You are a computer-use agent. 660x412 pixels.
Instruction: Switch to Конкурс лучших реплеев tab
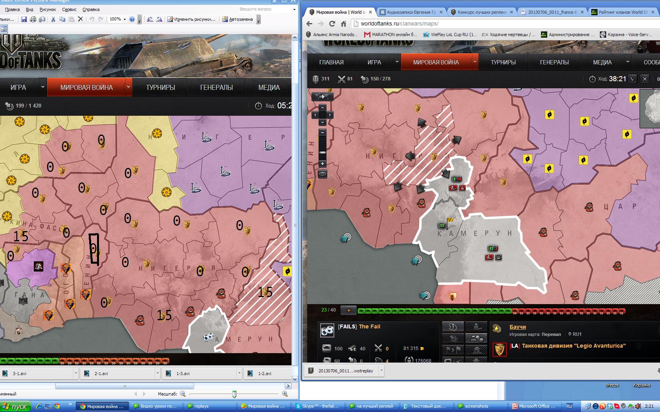482,12
